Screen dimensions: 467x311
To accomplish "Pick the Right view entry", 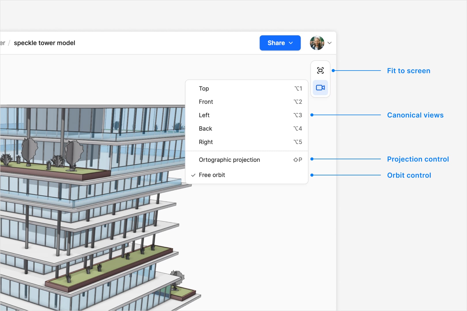I will (247, 142).
